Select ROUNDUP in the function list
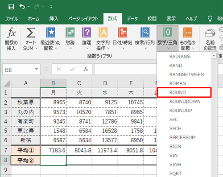The width and height of the screenshot is (223, 177). pos(181,111)
